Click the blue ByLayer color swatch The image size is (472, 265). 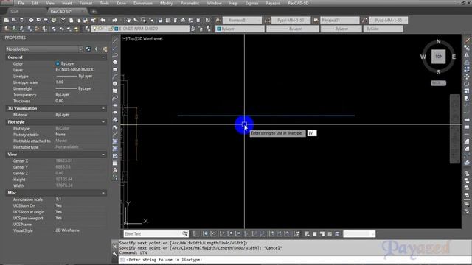click(58, 64)
